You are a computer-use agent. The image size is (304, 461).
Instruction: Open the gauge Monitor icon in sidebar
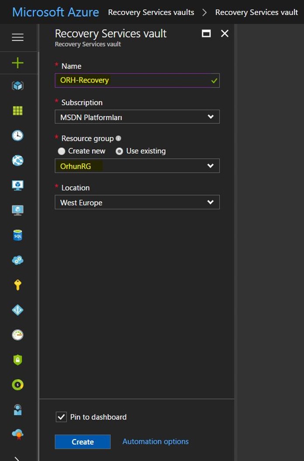(x=17, y=335)
